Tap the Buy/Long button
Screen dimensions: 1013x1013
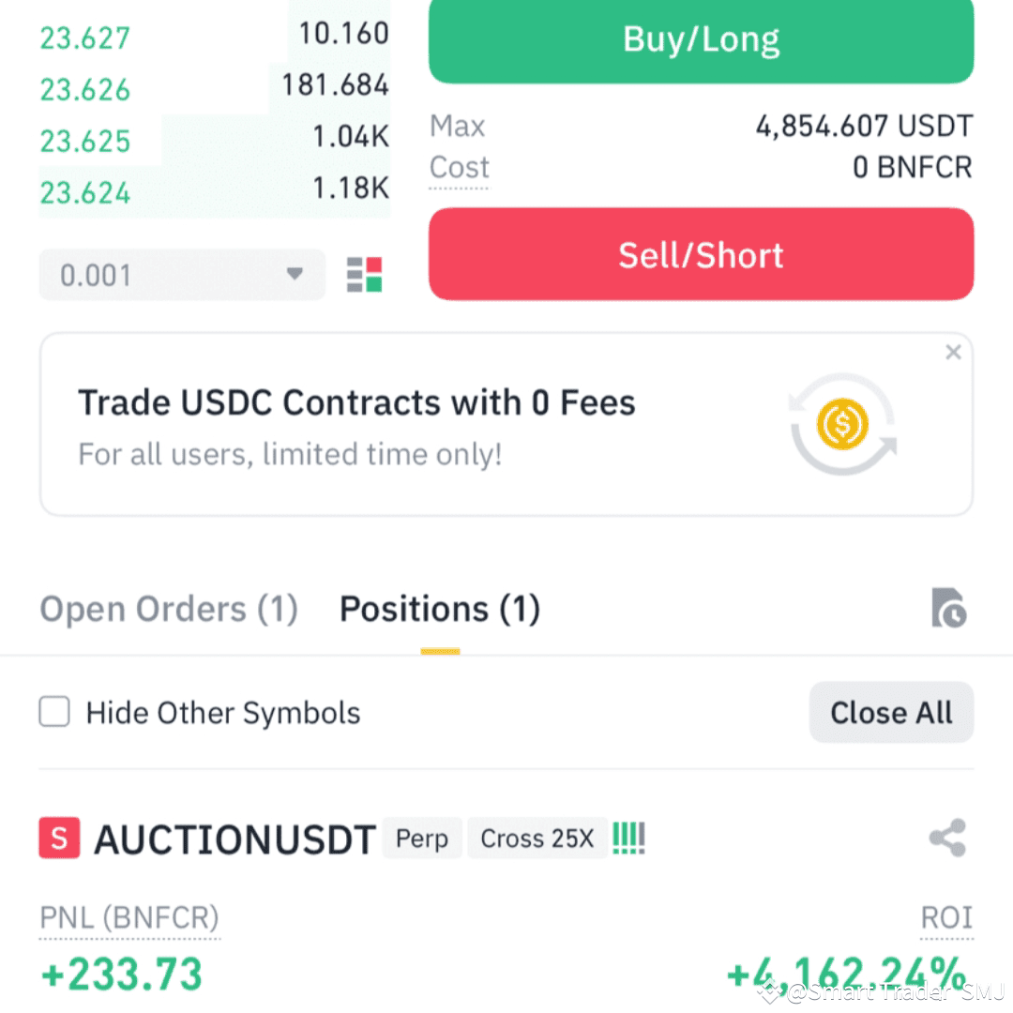pos(701,40)
